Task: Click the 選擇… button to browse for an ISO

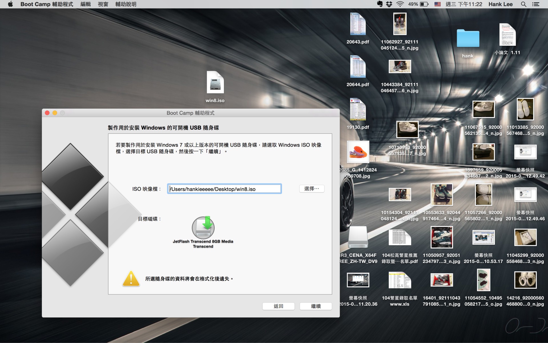Action: click(x=312, y=189)
